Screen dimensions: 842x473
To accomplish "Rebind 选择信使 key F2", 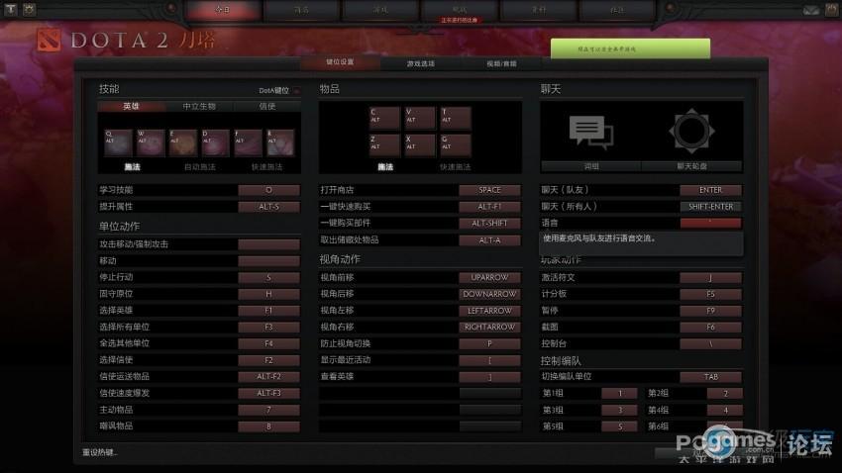I will pyautogui.click(x=269, y=360).
